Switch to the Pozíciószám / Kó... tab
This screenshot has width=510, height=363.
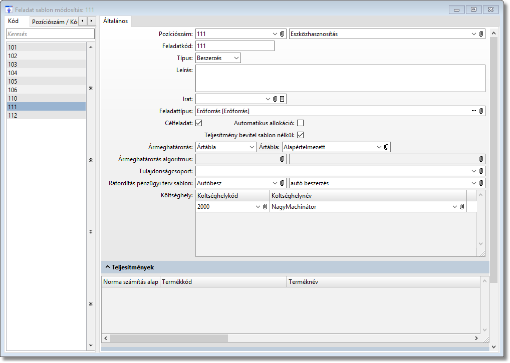pos(54,22)
